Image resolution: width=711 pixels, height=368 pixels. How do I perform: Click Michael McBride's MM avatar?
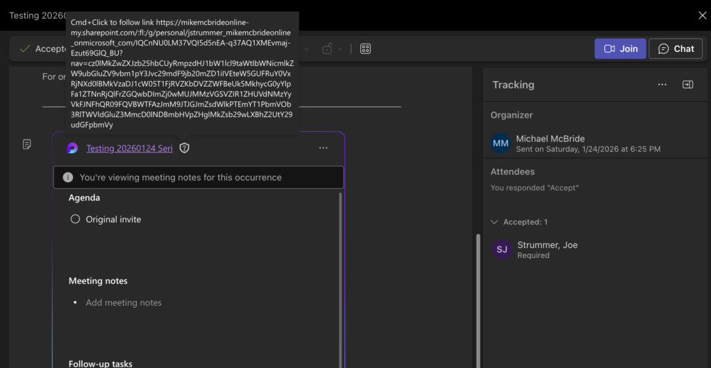point(501,143)
